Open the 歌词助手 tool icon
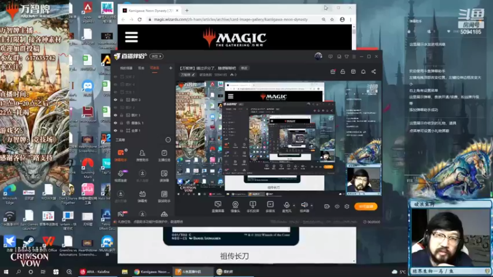 point(164,196)
